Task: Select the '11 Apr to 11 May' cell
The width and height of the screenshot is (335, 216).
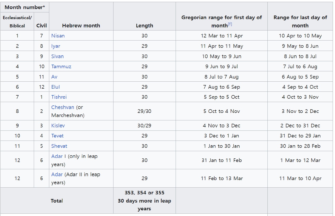Action: tap(222, 46)
